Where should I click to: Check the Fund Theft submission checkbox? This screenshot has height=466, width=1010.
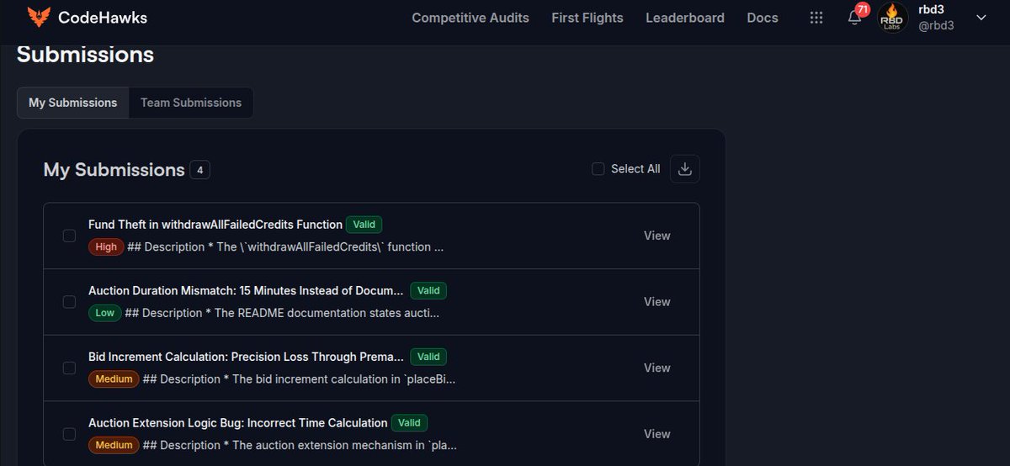click(x=69, y=236)
